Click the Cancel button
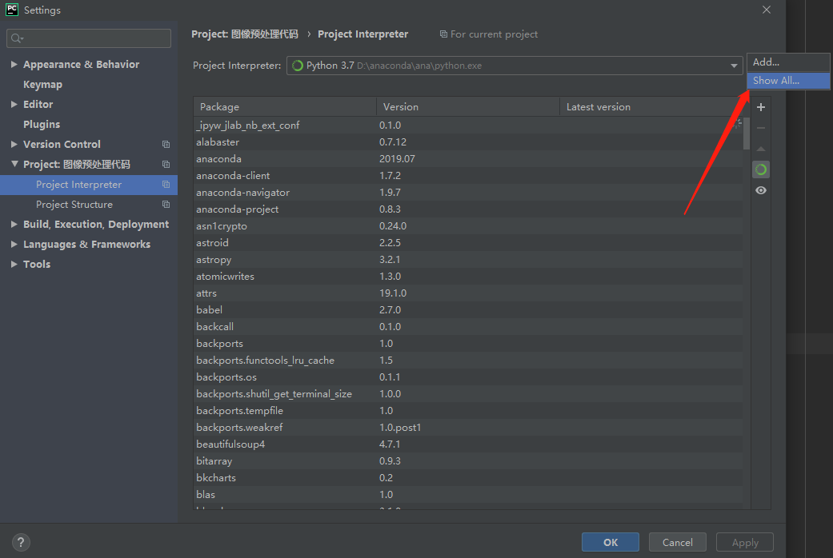The image size is (833, 558). coord(677,542)
